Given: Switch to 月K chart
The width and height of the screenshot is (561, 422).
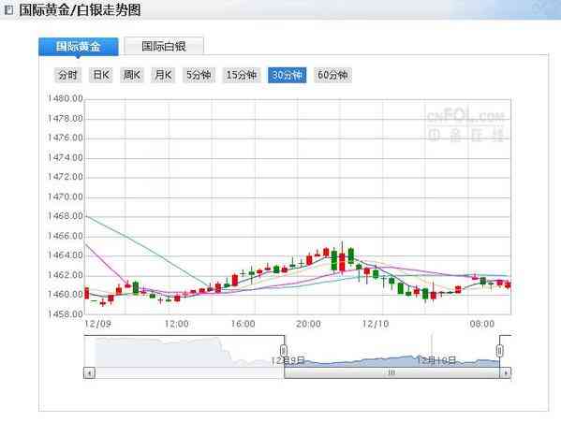Looking at the screenshot, I should point(163,75).
